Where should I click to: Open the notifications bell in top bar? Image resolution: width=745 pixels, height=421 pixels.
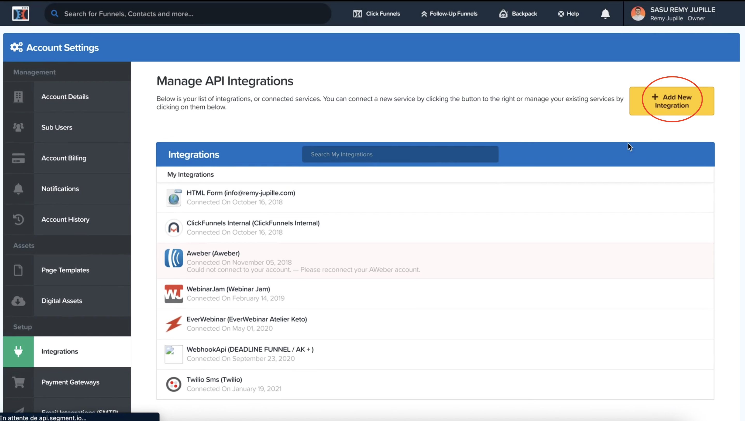pos(605,14)
